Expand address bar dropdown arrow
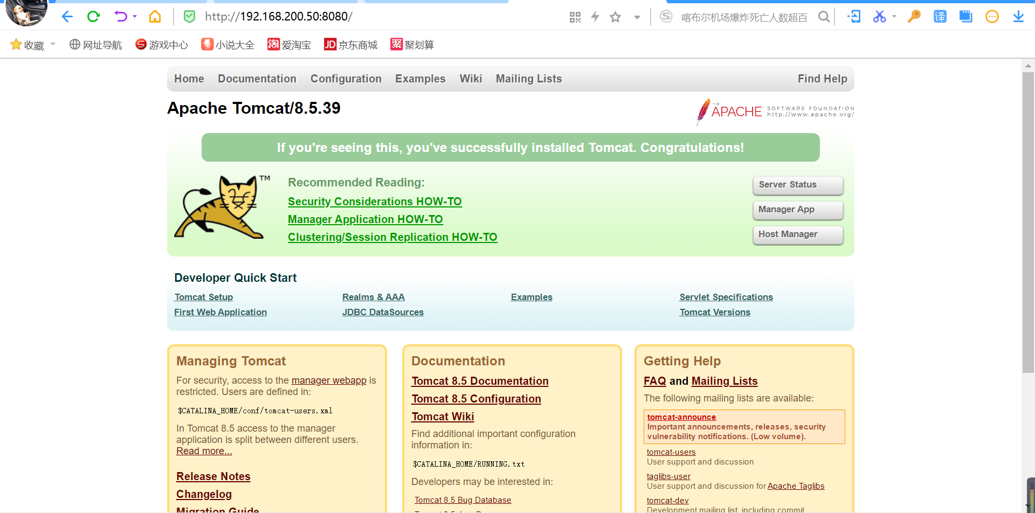Viewport: 1035px width, 513px height. click(637, 17)
